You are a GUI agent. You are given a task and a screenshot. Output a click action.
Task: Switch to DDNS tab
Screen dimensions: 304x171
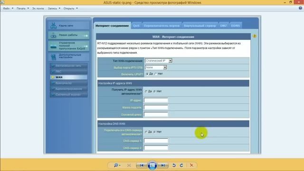click(236, 26)
